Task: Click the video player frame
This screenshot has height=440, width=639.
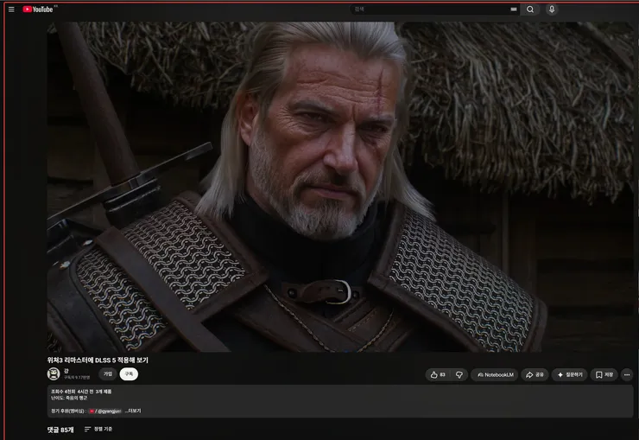Action: pos(340,187)
